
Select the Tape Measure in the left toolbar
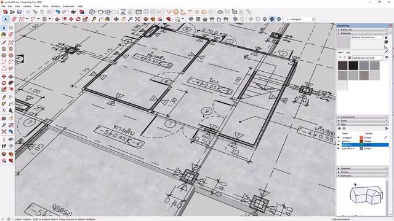4,97
